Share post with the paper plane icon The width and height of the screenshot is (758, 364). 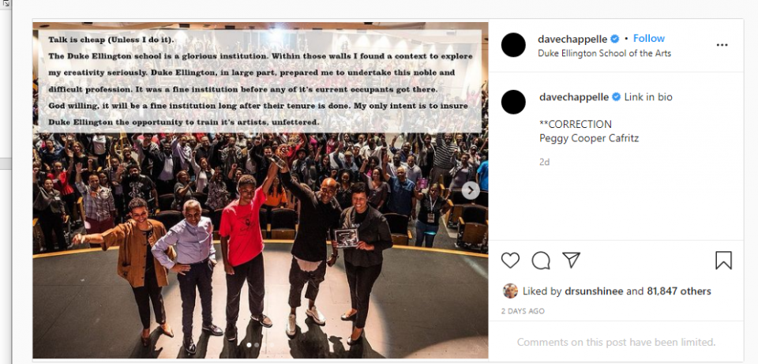tap(572, 260)
